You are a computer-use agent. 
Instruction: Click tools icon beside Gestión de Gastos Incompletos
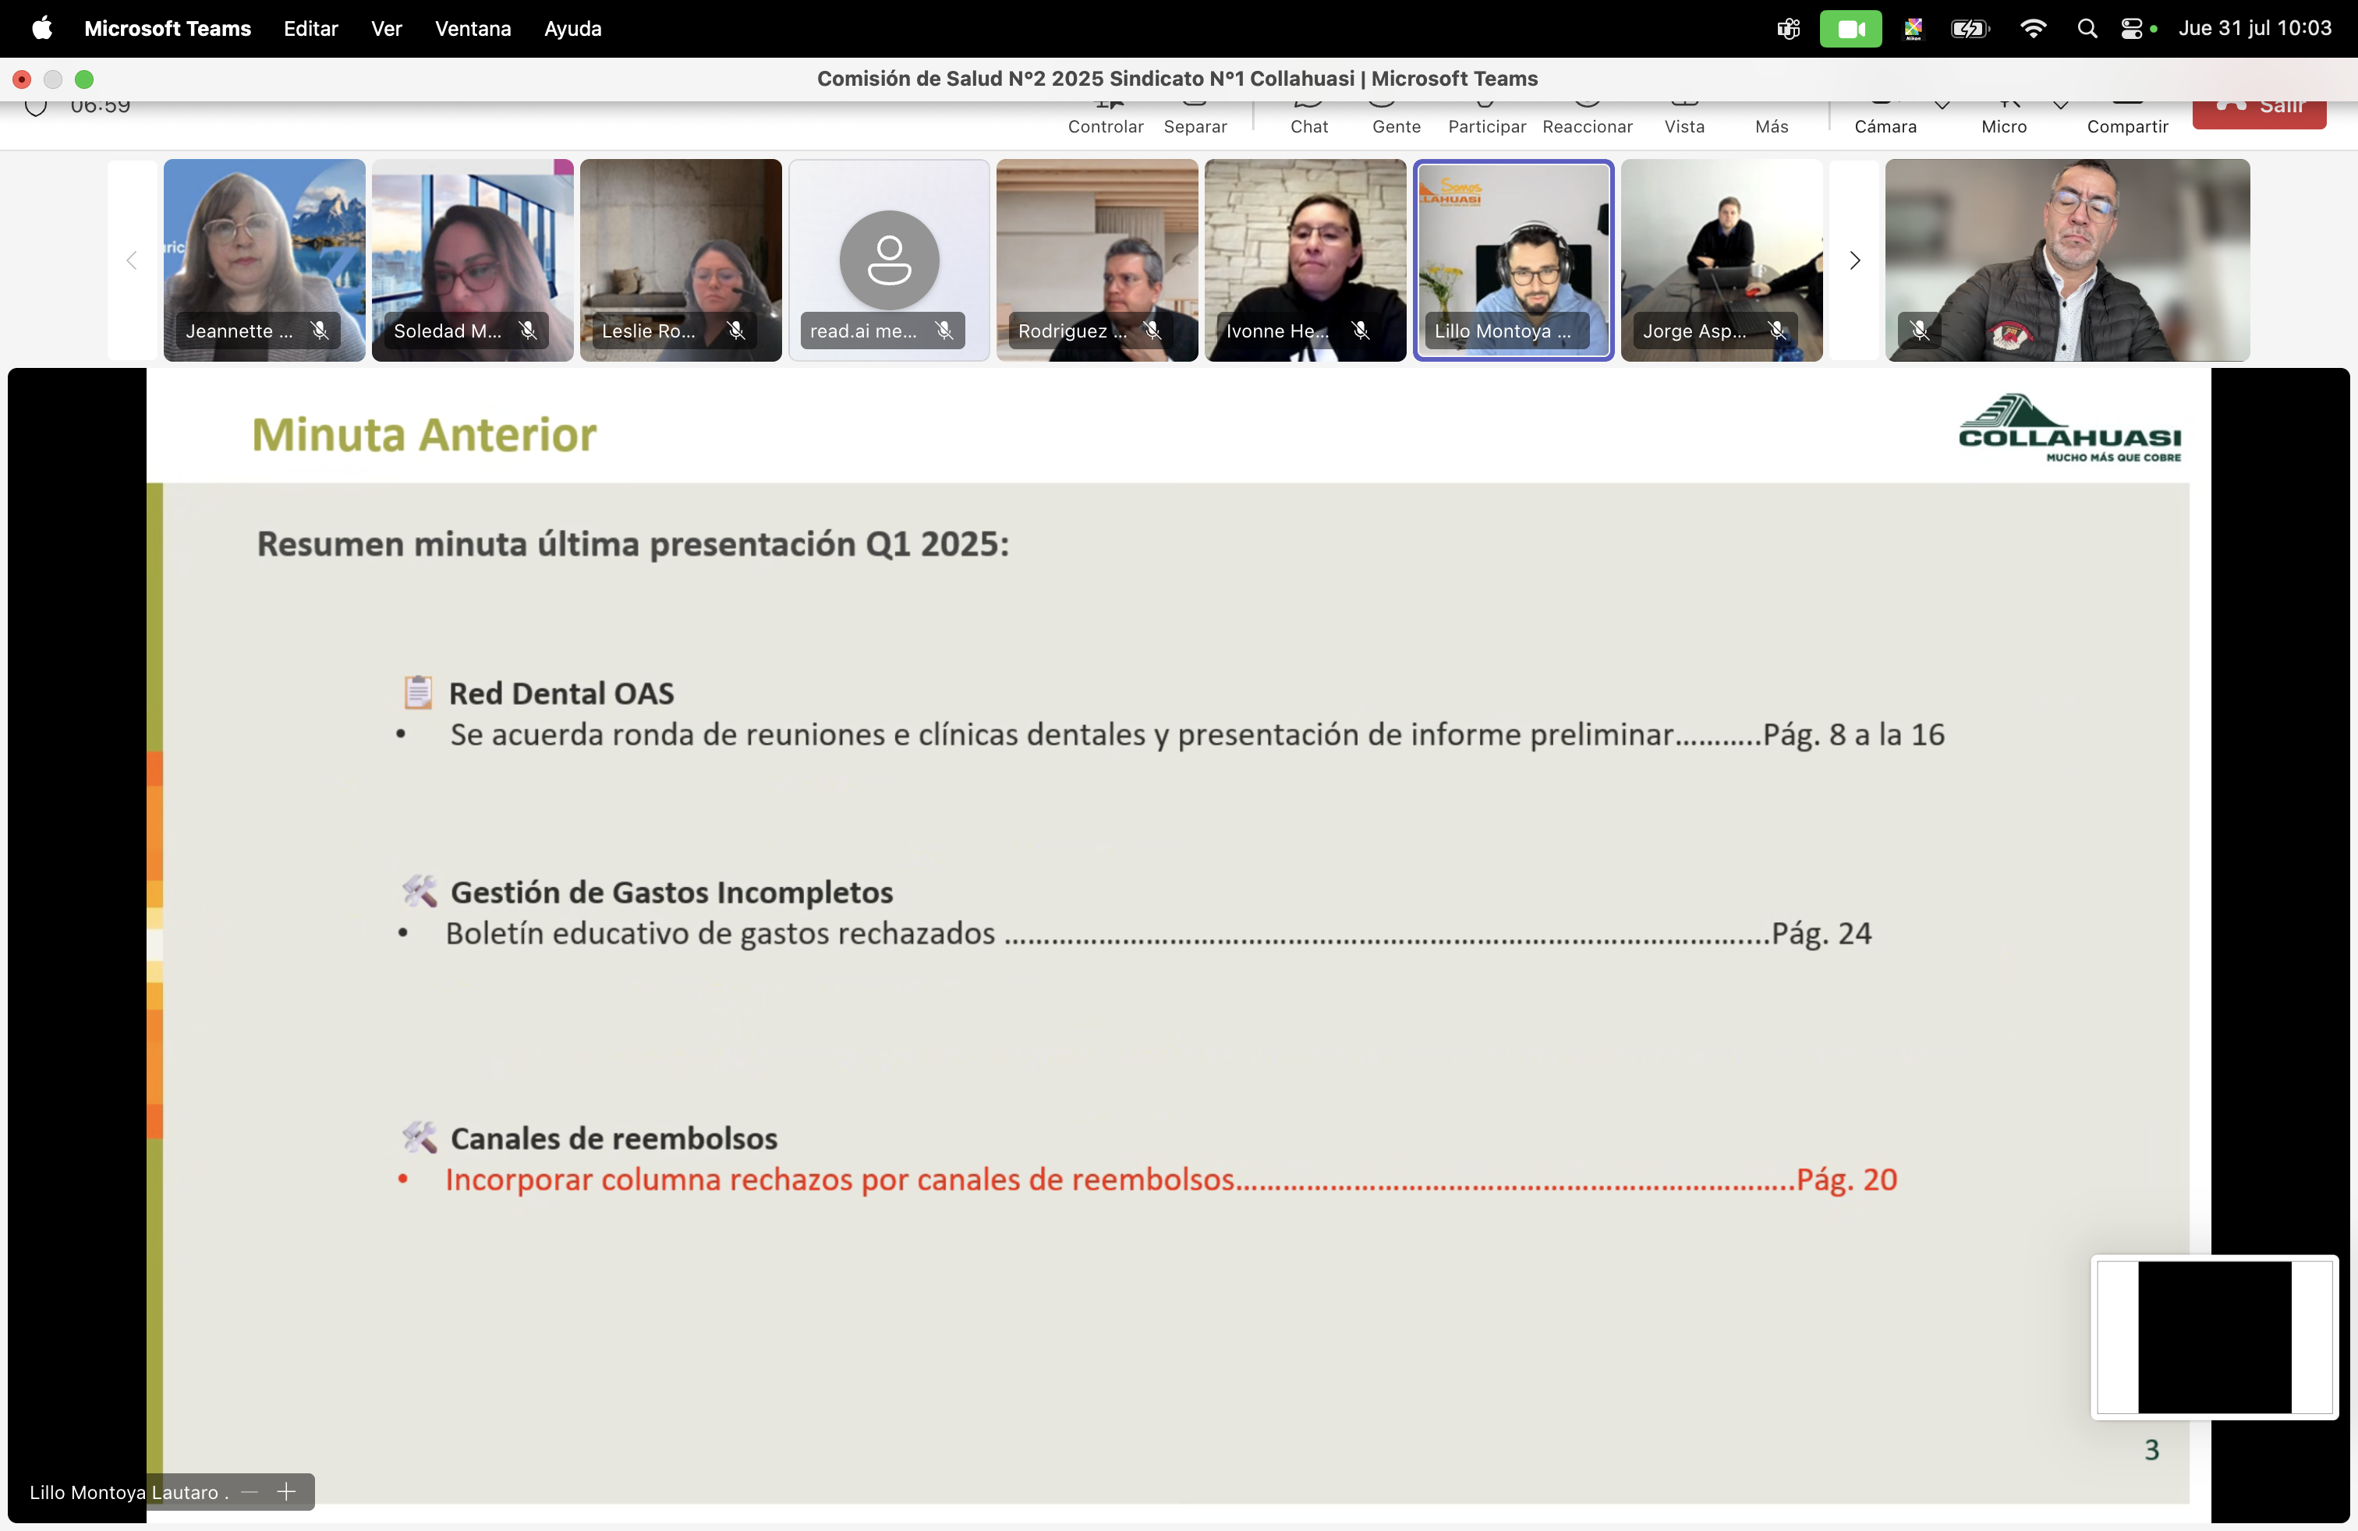tap(419, 891)
